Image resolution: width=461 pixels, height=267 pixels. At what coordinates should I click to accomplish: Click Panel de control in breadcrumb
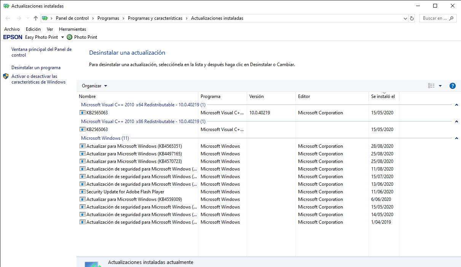coord(72,18)
